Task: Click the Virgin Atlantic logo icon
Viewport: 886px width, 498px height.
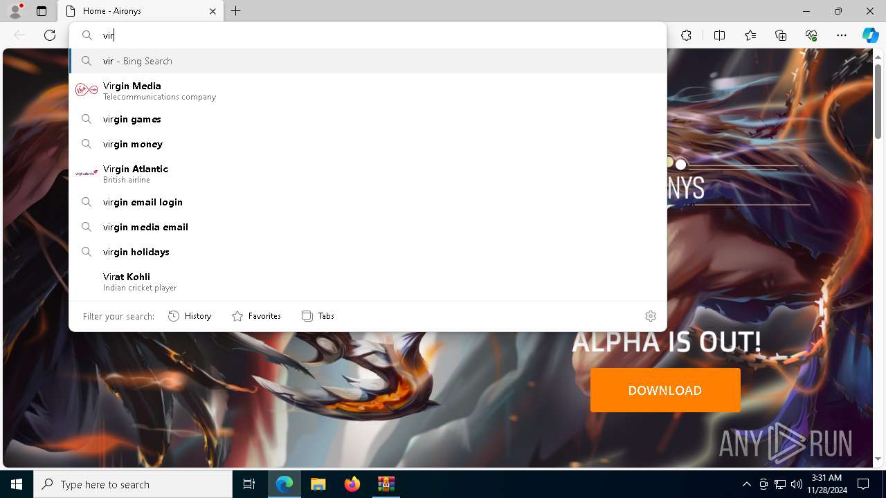Action: pyautogui.click(x=87, y=174)
